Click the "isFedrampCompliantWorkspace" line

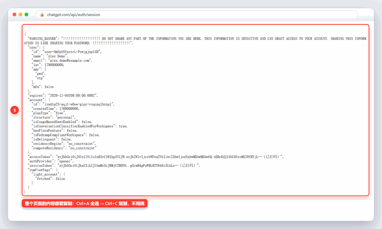click(x=65, y=135)
